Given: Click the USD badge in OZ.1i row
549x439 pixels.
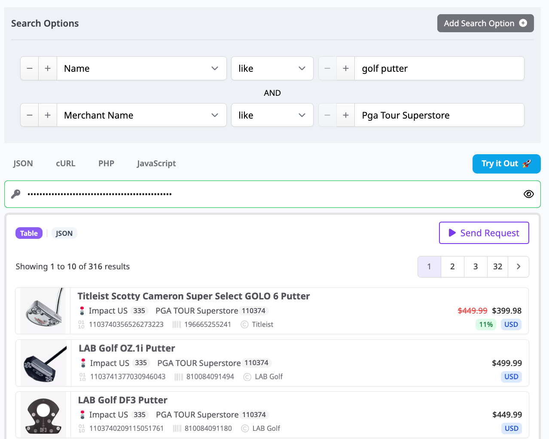Looking at the screenshot, I should click(x=511, y=377).
